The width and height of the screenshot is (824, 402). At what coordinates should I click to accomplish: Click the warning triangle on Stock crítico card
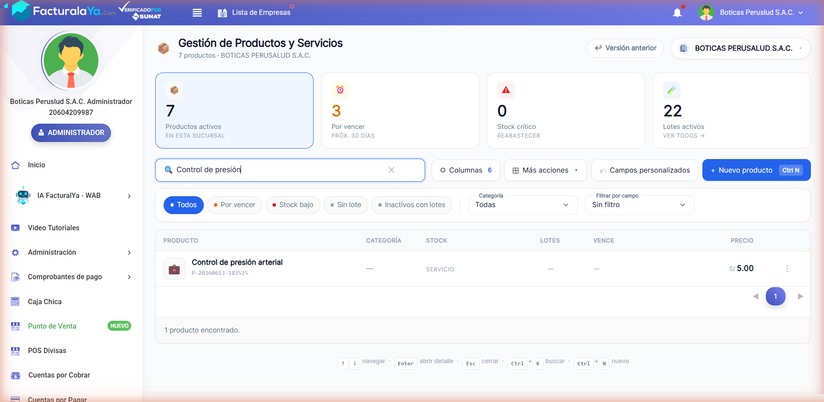[x=506, y=90]
